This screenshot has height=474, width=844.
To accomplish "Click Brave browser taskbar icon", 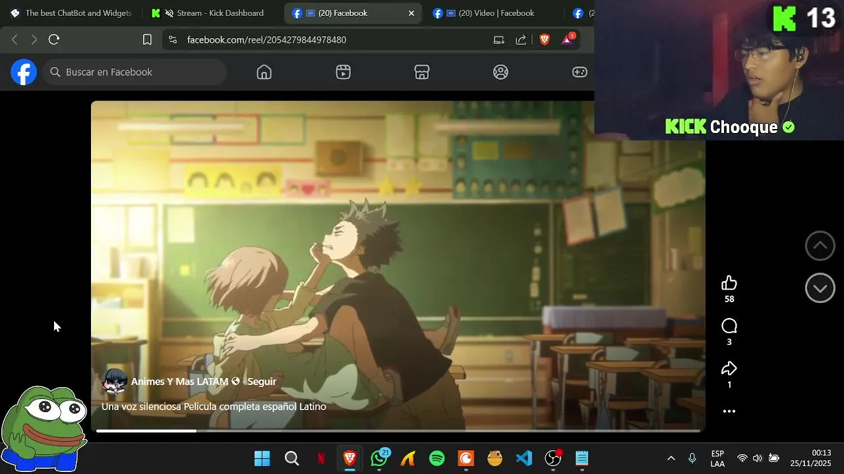I will click(350, 458).
